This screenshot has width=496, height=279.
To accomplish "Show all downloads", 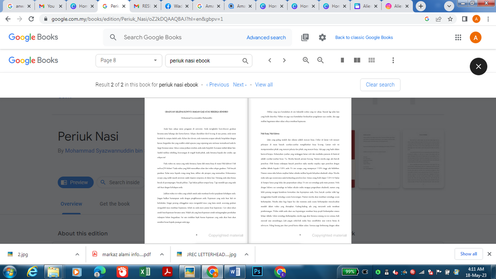I will pos(469,254).
